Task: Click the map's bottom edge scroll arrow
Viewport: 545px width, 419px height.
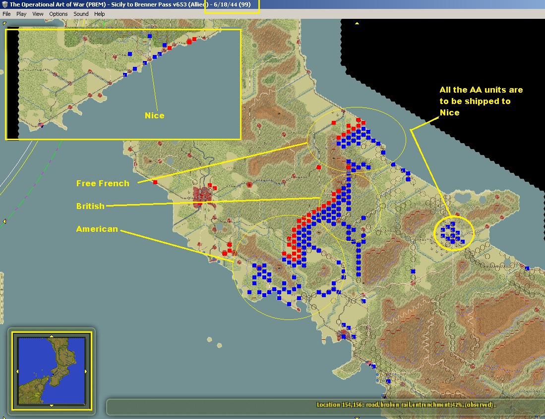Action: (357, 417)
